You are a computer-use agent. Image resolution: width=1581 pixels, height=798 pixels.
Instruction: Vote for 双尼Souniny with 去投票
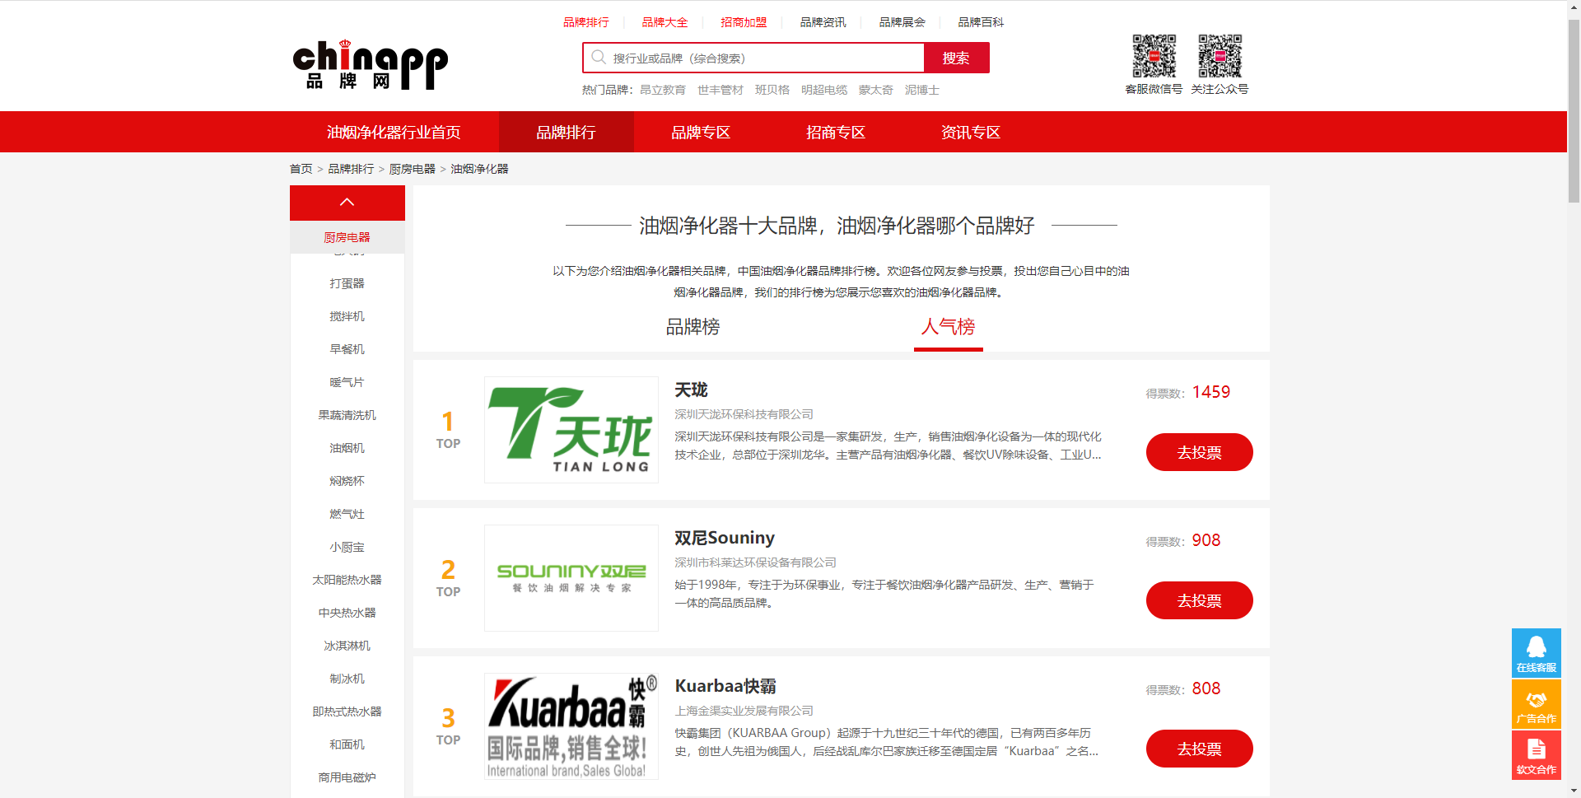coord(1199,600)
